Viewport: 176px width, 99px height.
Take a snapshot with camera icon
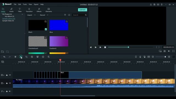click(x=164, y=51)
